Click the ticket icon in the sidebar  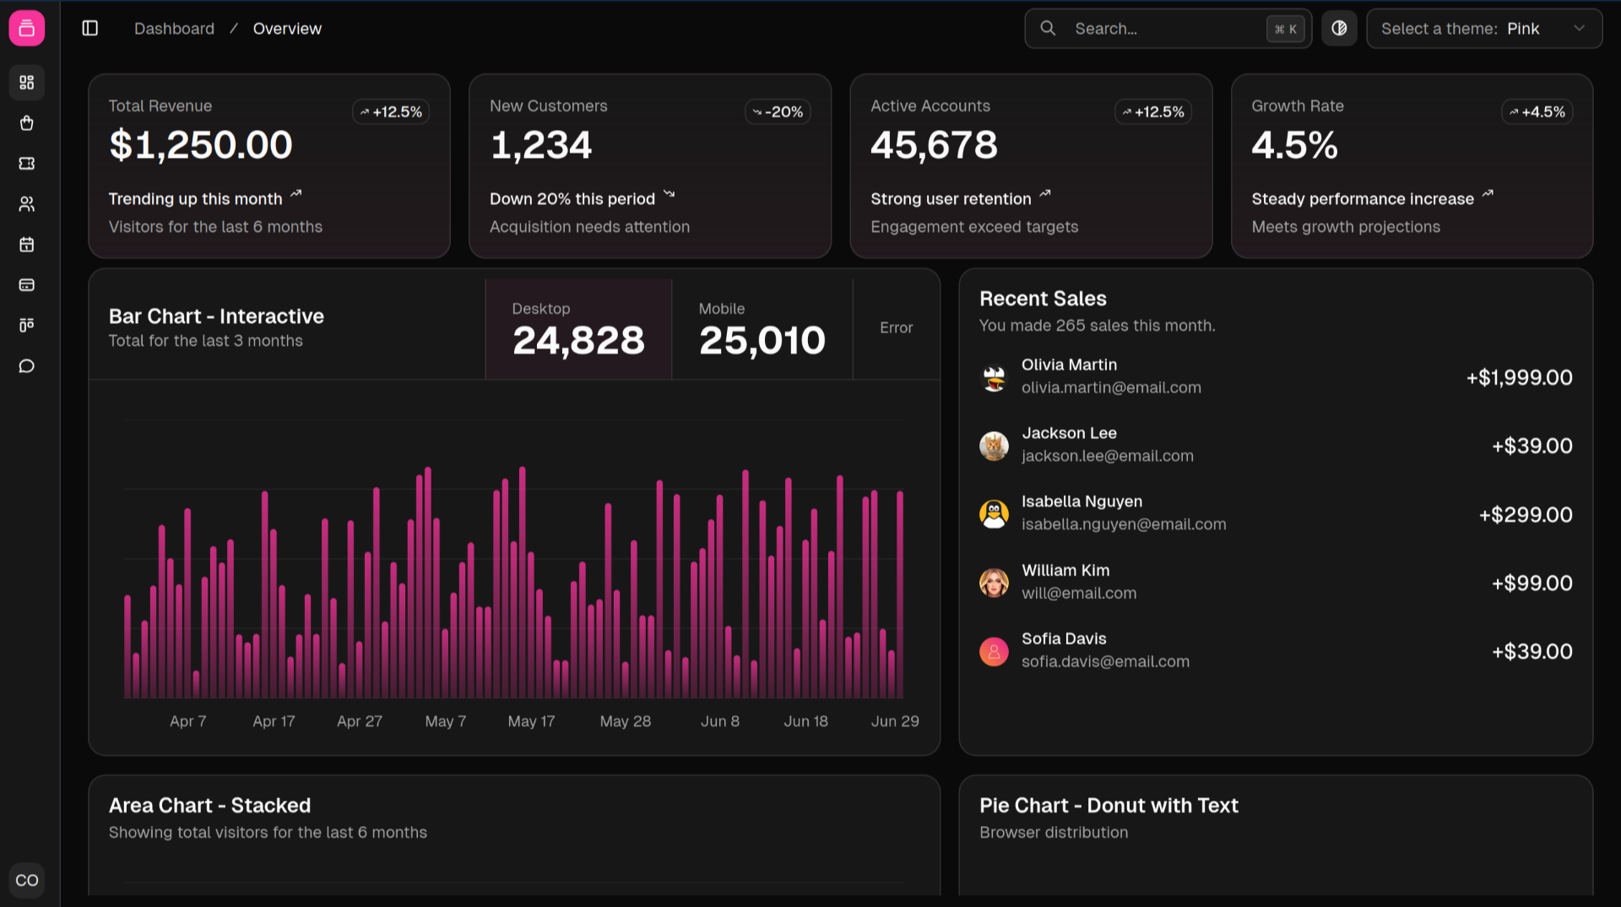tap(27, 164)
